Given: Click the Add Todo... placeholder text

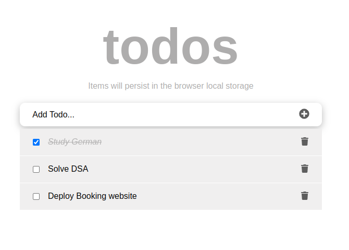Looking at the screenshot, I should (54, 114).
